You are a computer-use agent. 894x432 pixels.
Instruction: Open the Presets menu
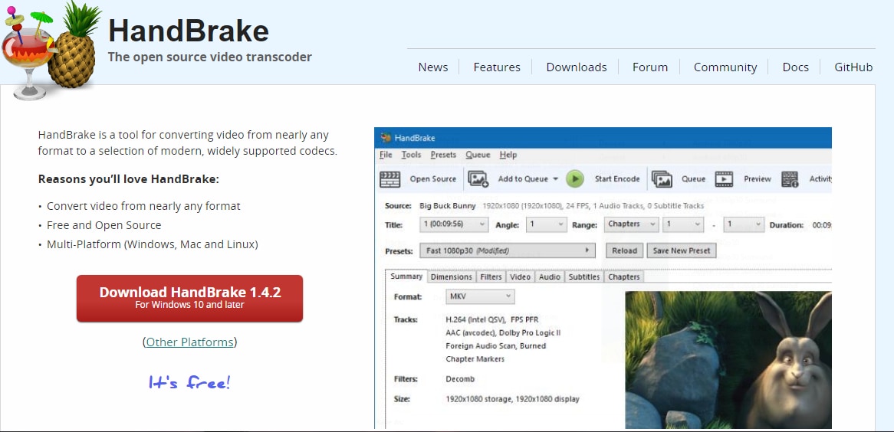[444, 155]
